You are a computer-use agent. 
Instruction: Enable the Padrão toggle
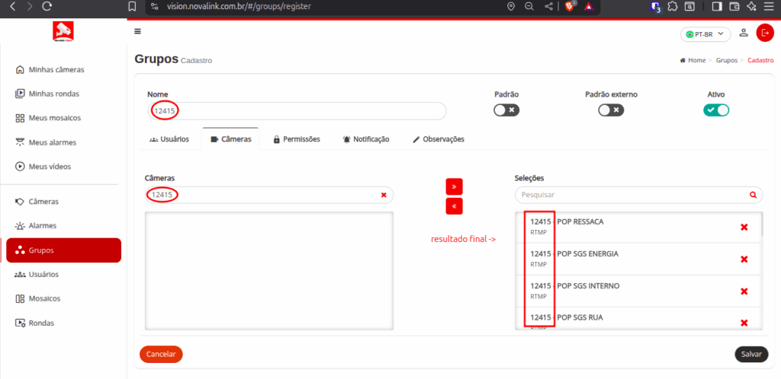coord(506,110)
